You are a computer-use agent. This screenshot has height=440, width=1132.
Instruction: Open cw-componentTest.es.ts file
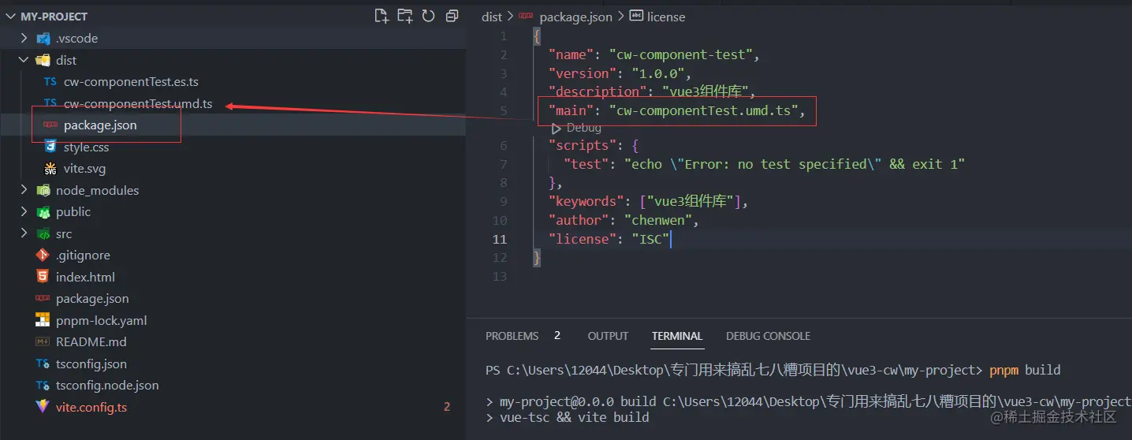131,82
